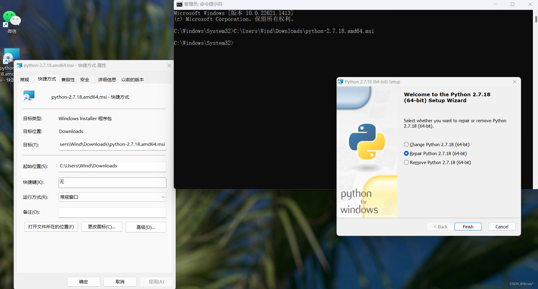The image size is (538, 289).
Task: Open 高级 advanced settings button
Action: (146, 227)
